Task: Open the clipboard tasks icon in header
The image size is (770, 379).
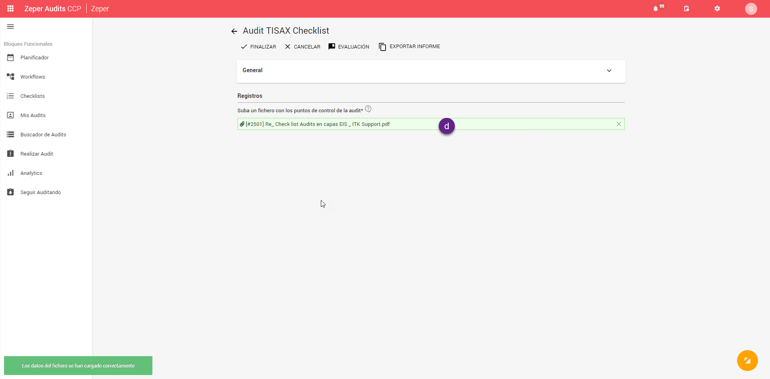Action: [687, 8]
